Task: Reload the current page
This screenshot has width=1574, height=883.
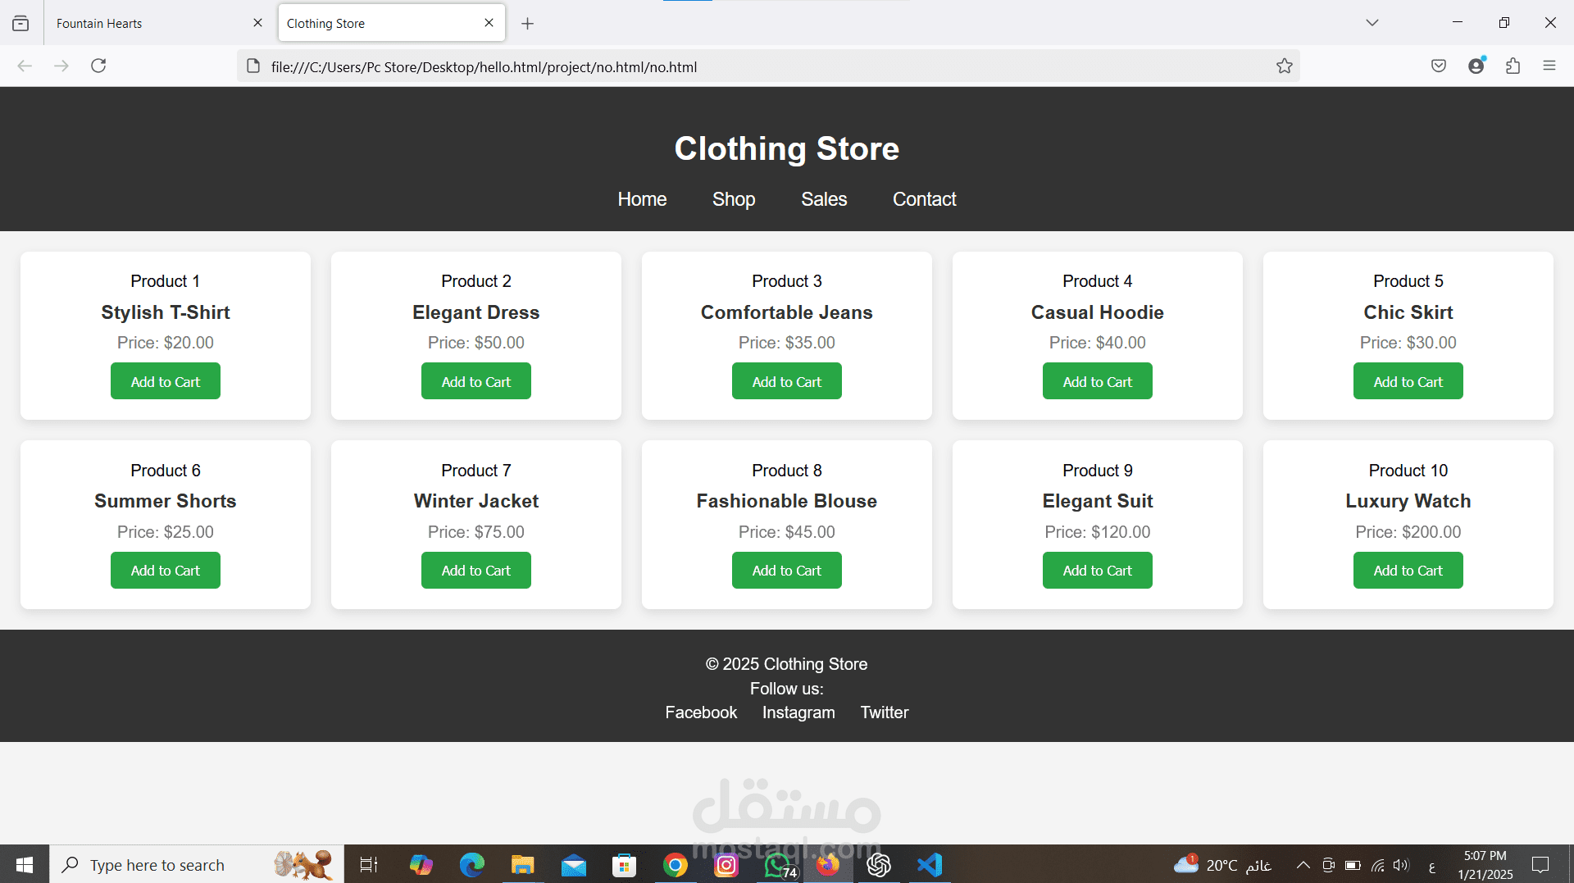Action: point(98,66)
